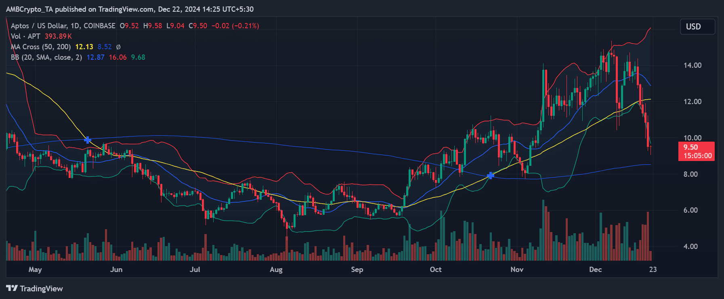The height and width of the screenshot is (299, 724).
Task: Click the TradingView logo
Action: pos(34,289)
